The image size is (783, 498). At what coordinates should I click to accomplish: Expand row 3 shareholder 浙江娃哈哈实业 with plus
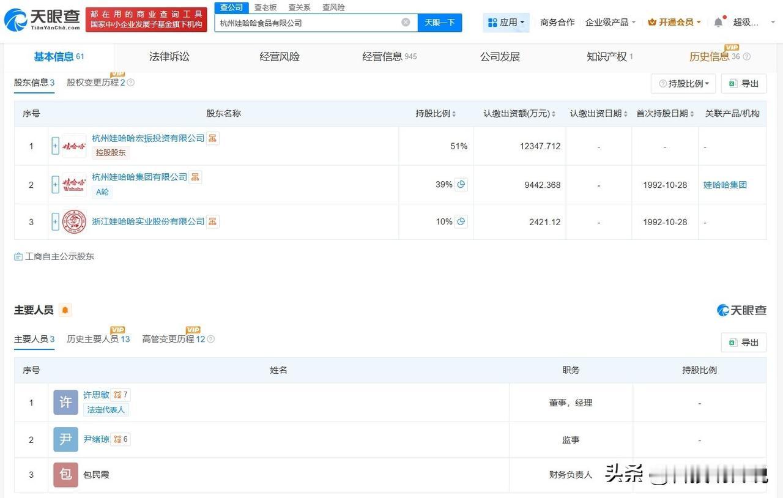point(55,221)
